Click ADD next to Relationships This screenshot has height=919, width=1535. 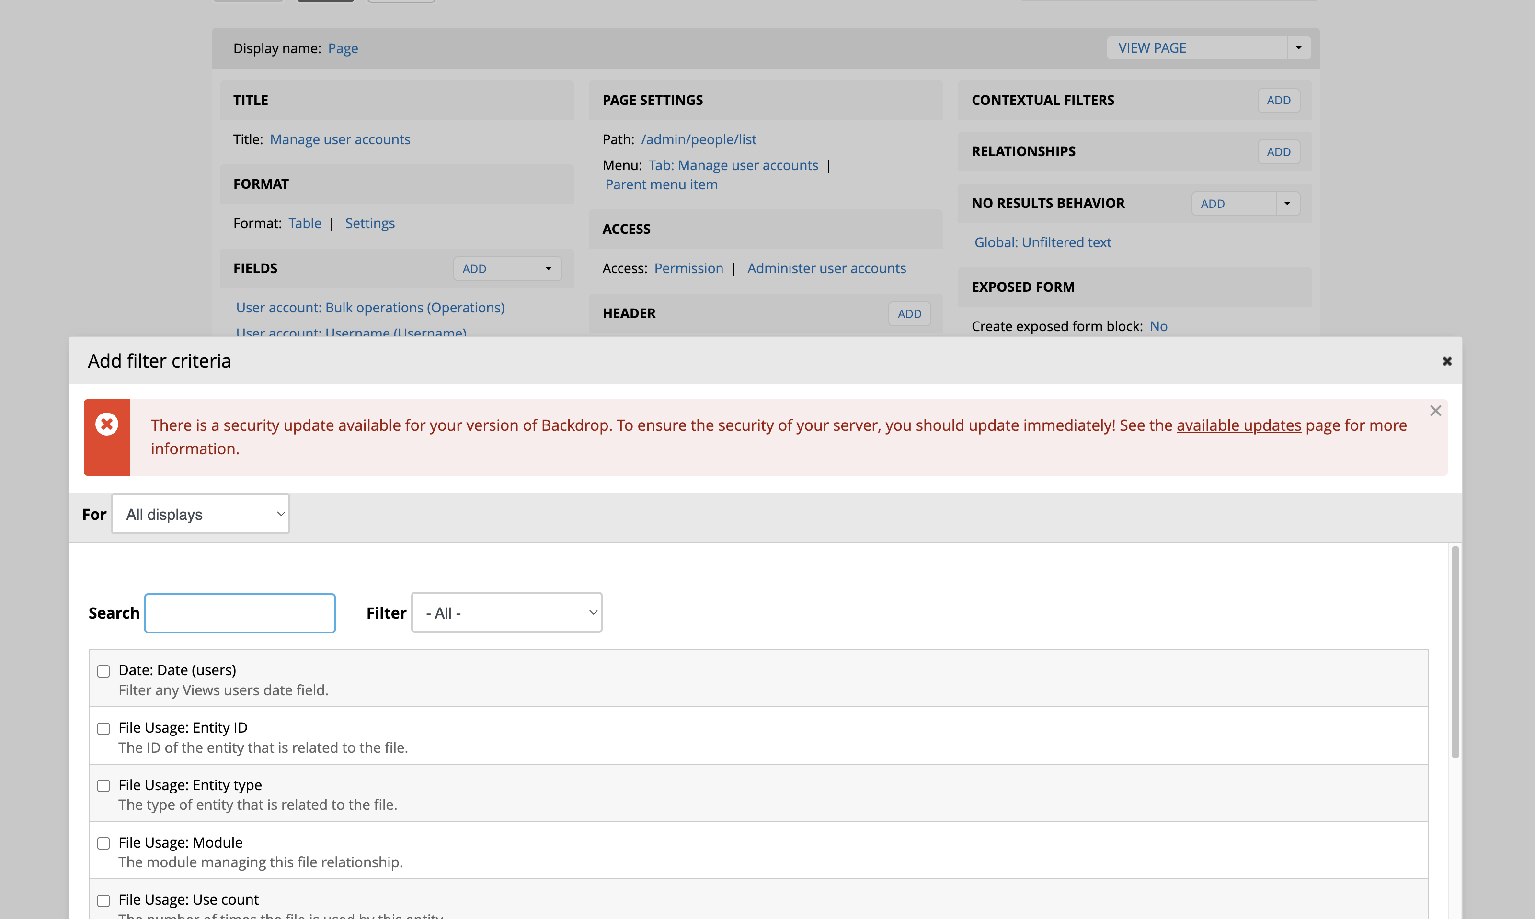(1278, 151)
